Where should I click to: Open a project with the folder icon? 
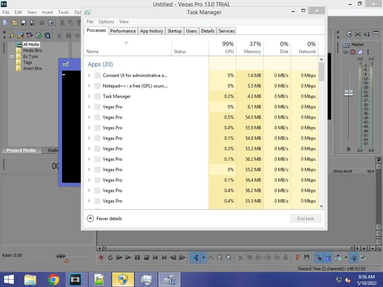tap(15, 23)
